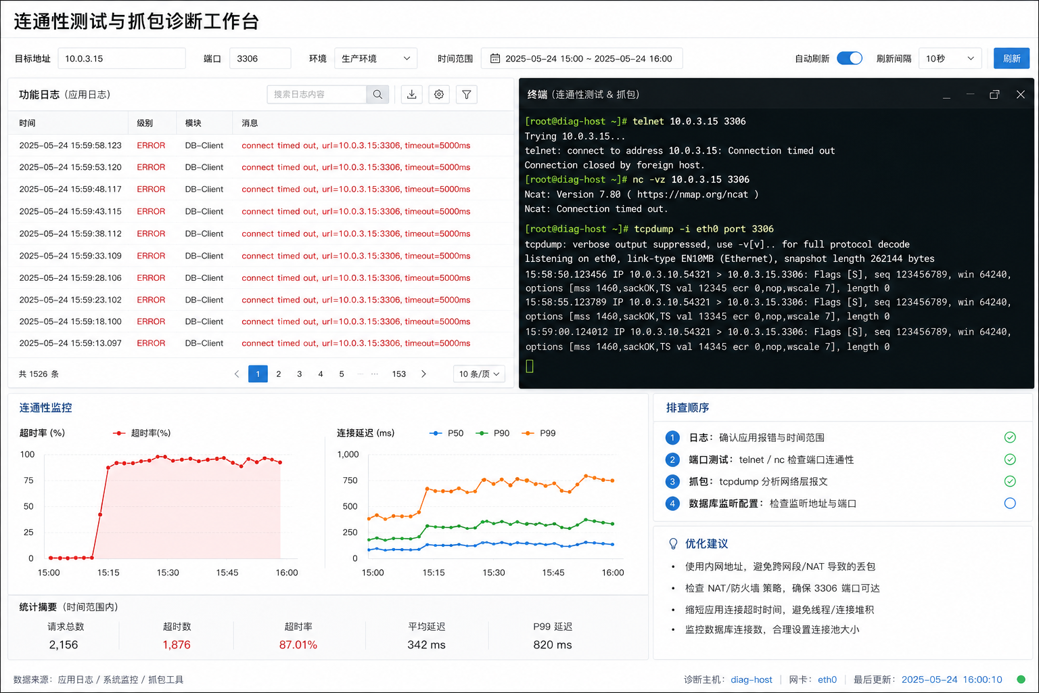
Task: Toggle P99 latency legend series
Action: coord(538,433)
